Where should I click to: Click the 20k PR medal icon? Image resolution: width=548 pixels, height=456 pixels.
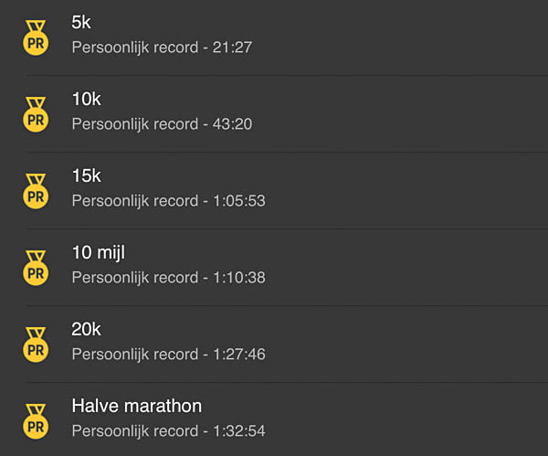point(36,345)
